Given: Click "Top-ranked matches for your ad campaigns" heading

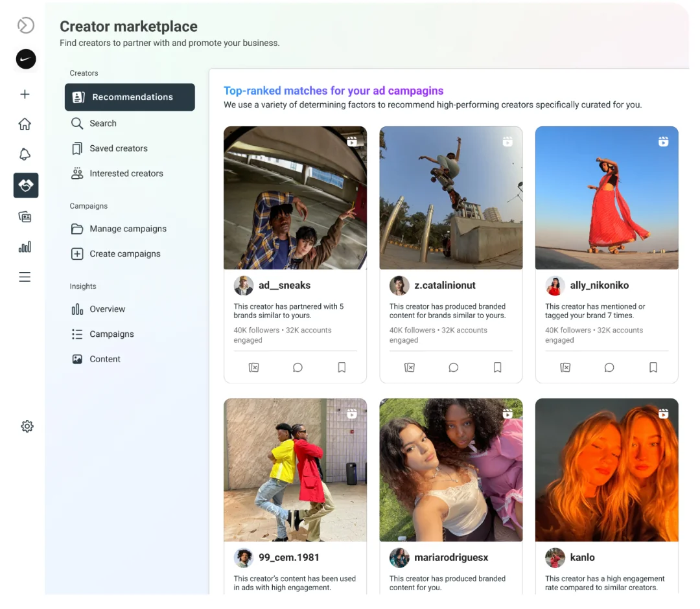Looking at the screenshot, I should point(334,91).
